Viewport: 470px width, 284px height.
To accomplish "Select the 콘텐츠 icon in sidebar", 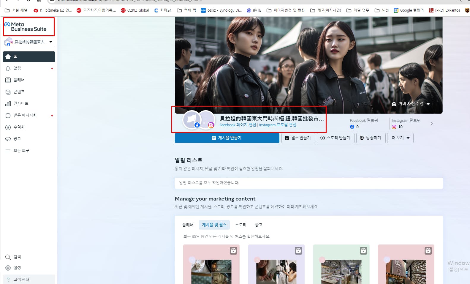I will [8, 92].
